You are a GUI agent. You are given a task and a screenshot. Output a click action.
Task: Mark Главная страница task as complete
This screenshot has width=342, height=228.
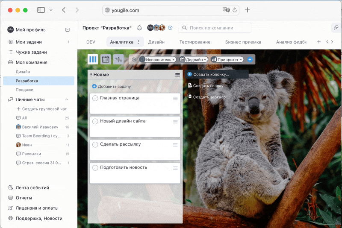pos(95,98)
